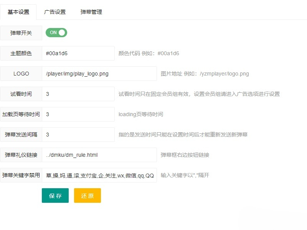Toggle off the 弹幕开关 switch
Screen dimensions: 307x230
56,33
